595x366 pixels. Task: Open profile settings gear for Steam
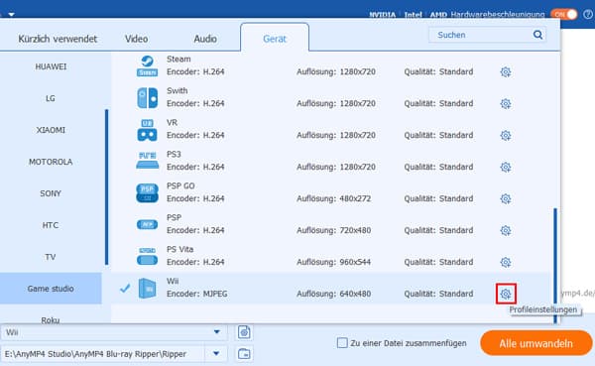(x=505, y=72)
